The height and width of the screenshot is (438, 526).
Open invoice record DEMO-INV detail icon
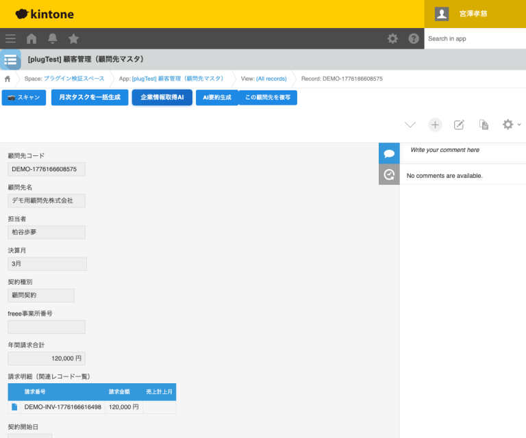pyautogui.click(x=14, y=407)
